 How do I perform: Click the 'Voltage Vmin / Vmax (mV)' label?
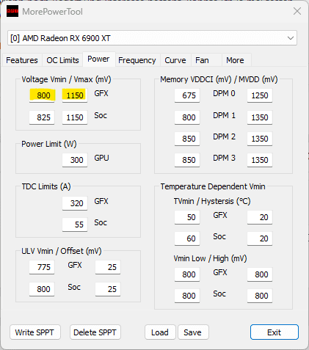pos(66,79)
